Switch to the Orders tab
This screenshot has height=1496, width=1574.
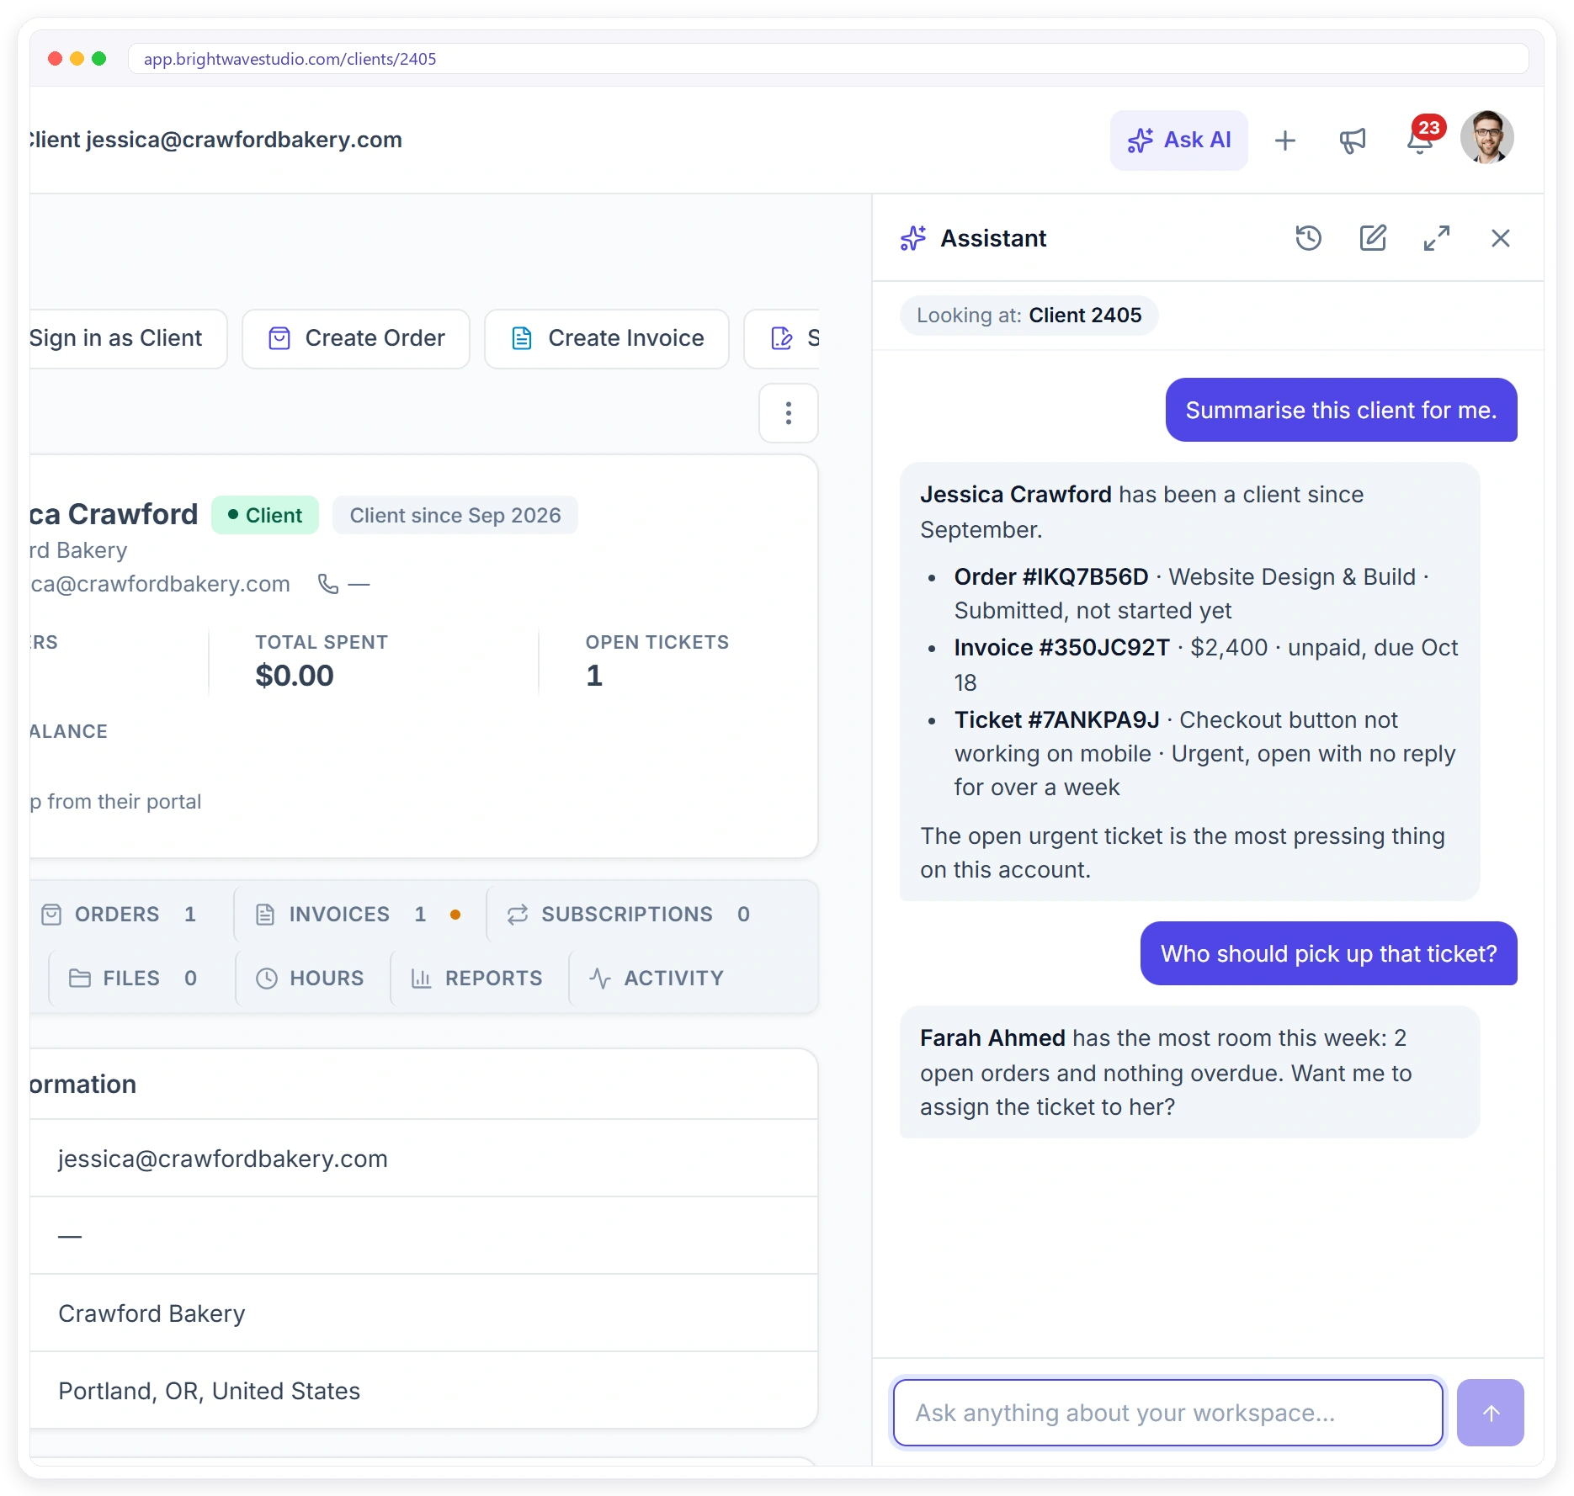[x=120, y=914]
